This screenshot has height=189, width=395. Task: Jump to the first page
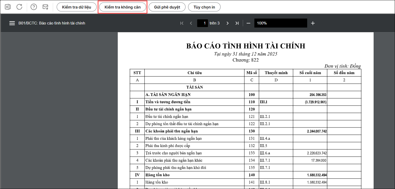(x=182, y=23)
